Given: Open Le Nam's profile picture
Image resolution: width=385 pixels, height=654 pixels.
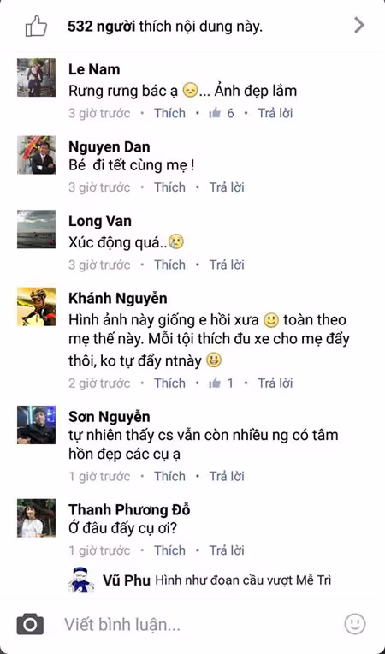Looking at the screenshot, I should pyautogui.click(x=36, y=78).
